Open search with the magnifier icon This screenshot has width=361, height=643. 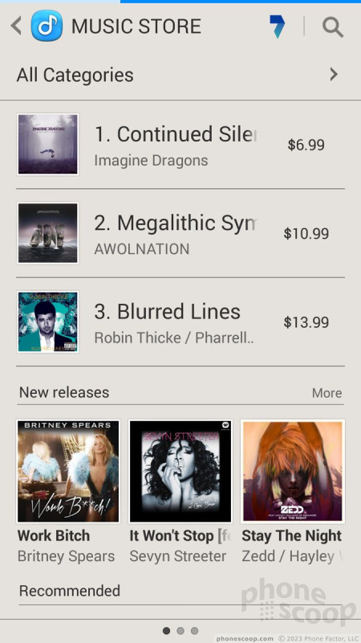pos(332,27)
